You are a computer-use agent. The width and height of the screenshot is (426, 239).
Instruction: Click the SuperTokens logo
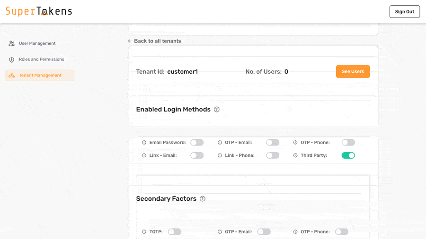coord(39,11)
